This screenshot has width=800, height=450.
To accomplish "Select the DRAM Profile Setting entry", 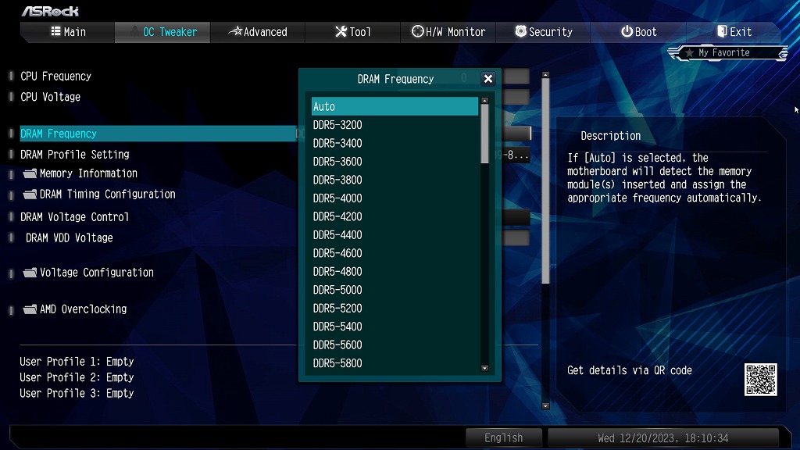I will click(x=74, y=154).
